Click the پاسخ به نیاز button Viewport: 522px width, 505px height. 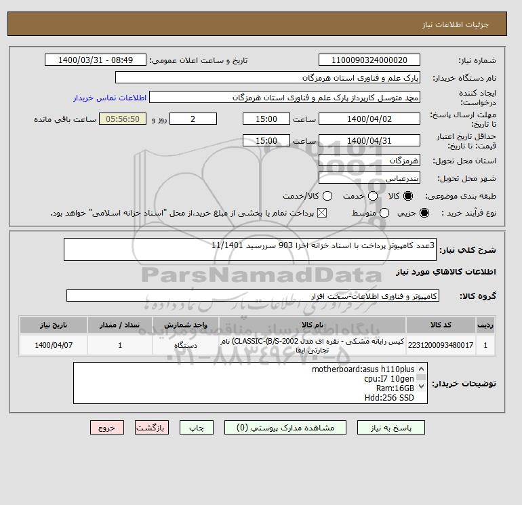(391, 428)
